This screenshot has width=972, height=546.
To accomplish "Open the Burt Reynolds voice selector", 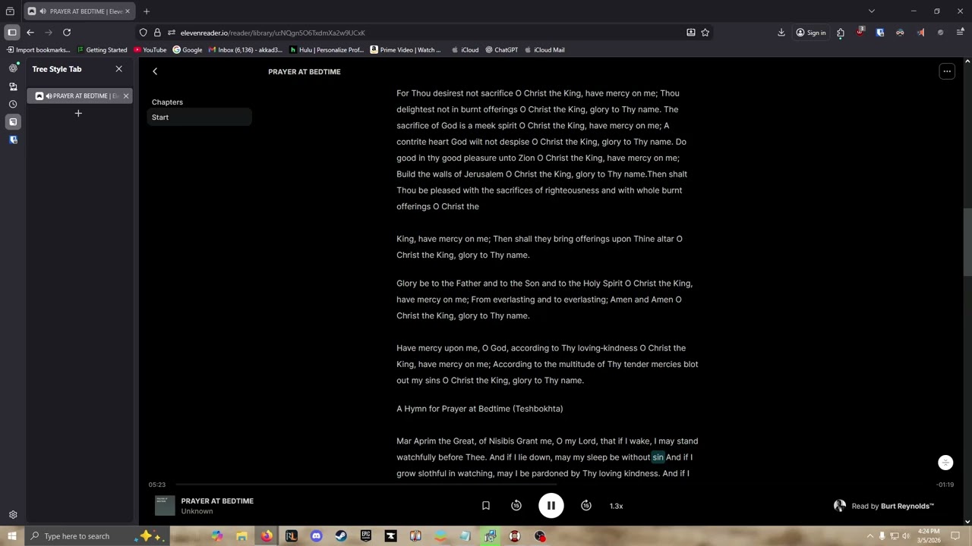I will pos(883,506).
